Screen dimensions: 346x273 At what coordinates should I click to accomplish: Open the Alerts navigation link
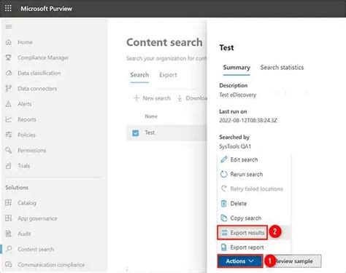25,104
